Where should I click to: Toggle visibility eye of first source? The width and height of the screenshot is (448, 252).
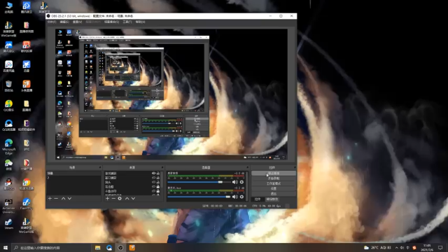pos(154,174)
